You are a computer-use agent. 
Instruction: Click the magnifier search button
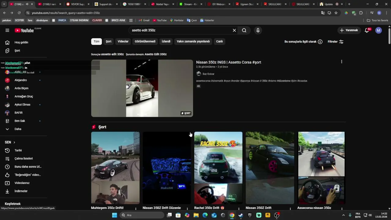click(244, 30)
